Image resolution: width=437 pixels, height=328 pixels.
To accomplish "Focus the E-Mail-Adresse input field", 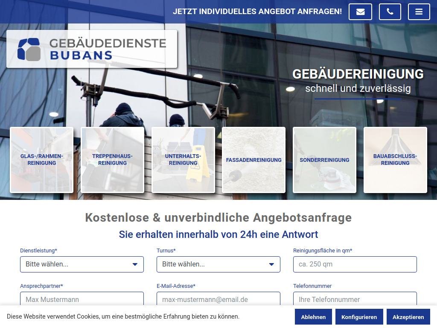I will 218,299.
